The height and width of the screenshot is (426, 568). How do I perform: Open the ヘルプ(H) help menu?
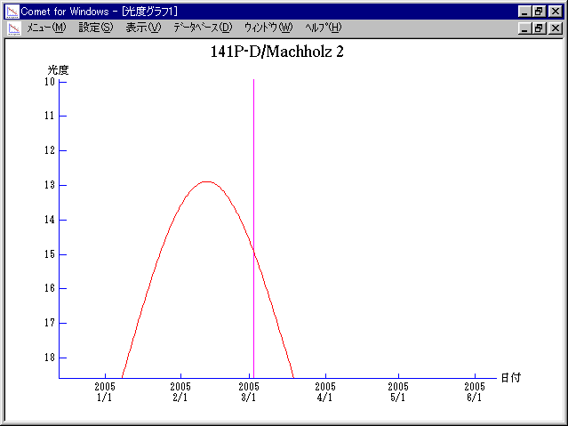(323, 28)
